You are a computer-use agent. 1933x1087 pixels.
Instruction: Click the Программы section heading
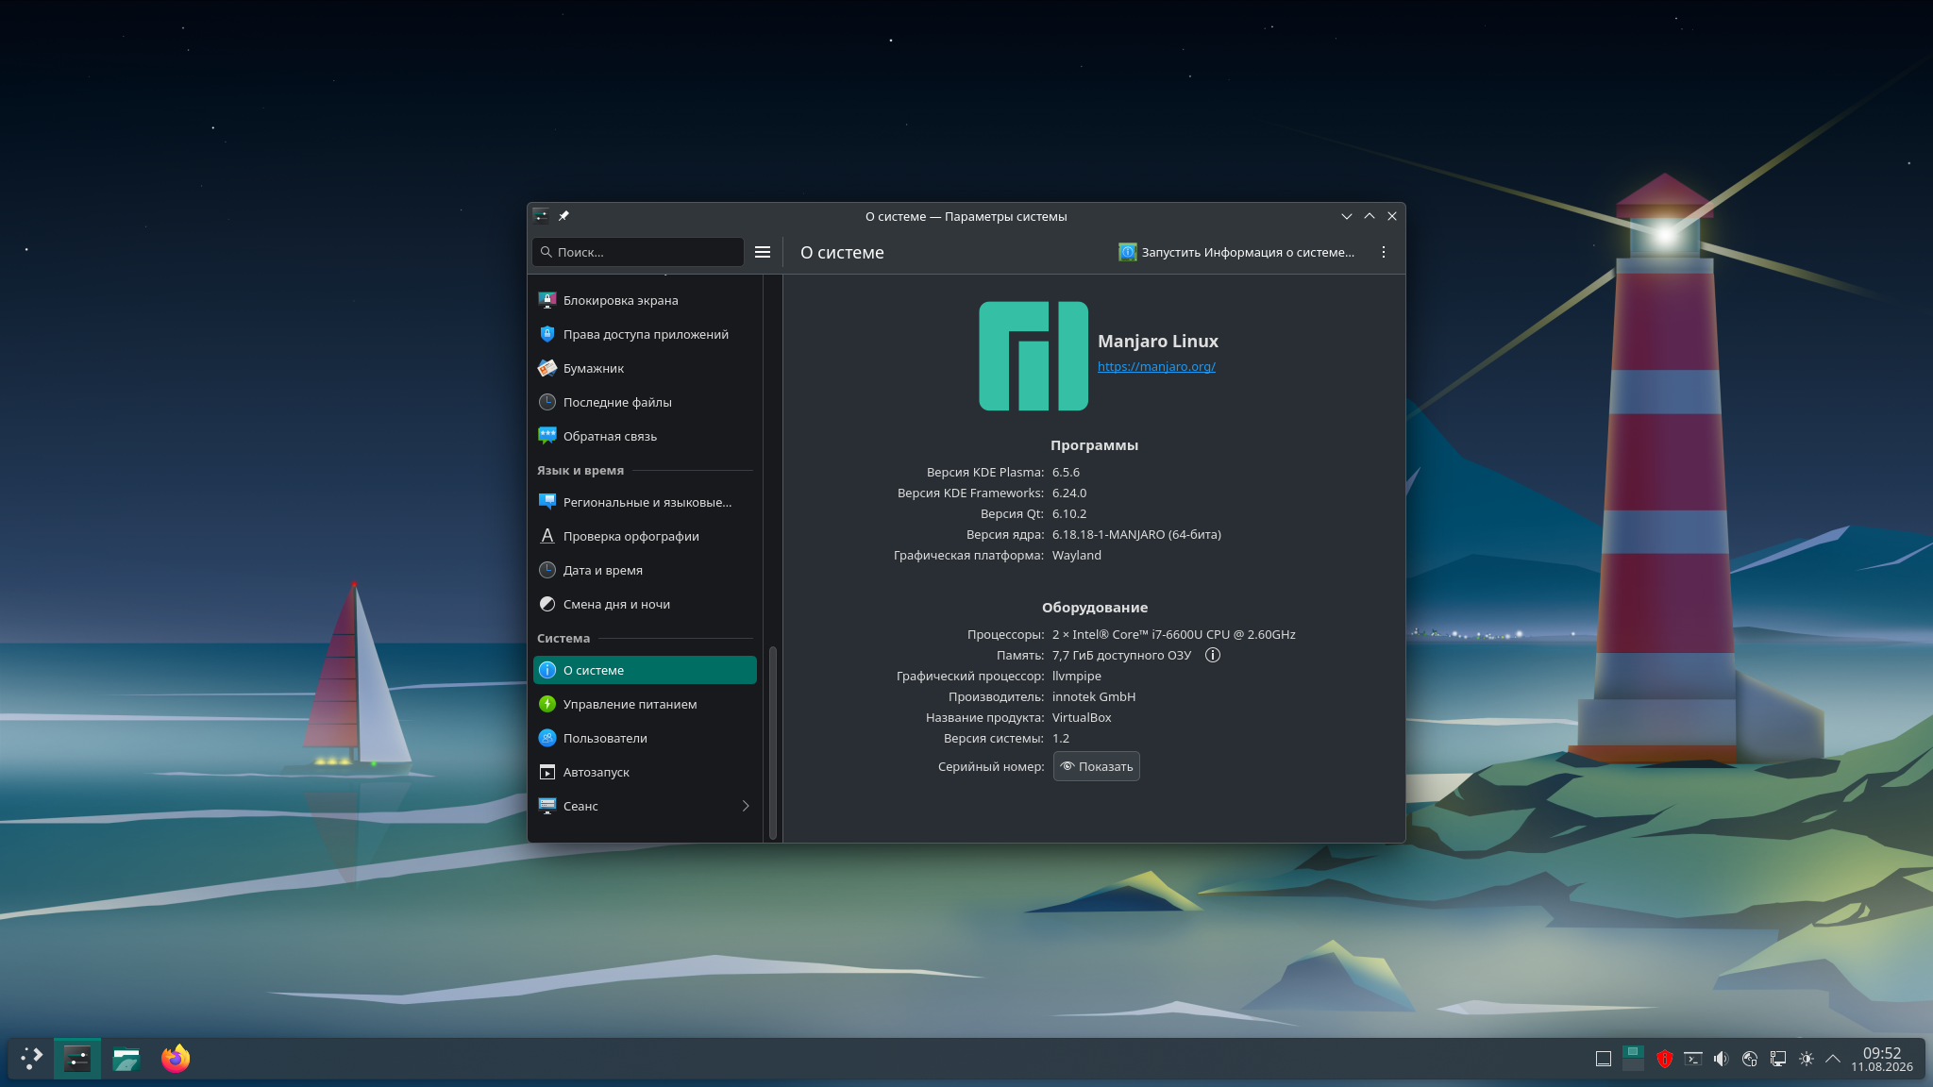pyautogui.click(x=1094, y=445)
